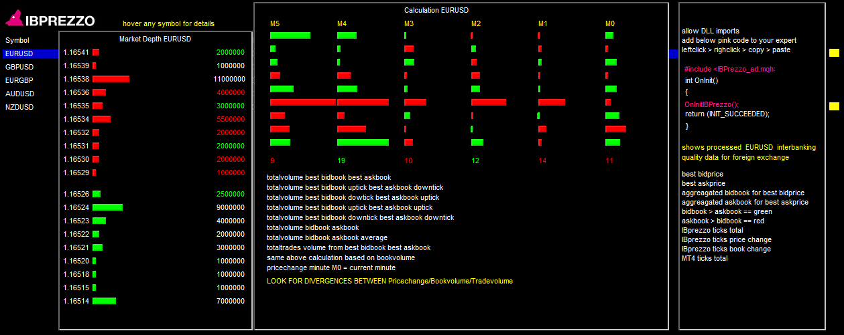
Task: Switch to the AUDUSD symbol
Action: [x=19, y=94]
